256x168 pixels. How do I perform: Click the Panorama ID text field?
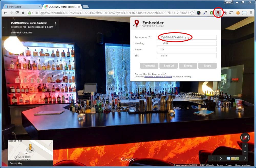[x=187, y=37]
